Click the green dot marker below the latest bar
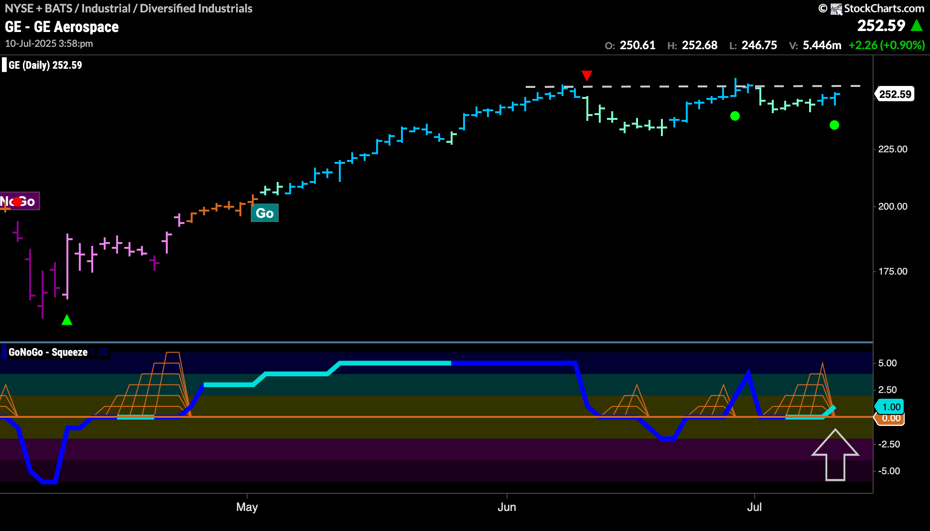 tap(834, 125)
